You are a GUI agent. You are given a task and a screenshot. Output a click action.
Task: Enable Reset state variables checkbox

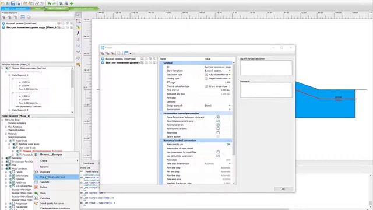218,129
